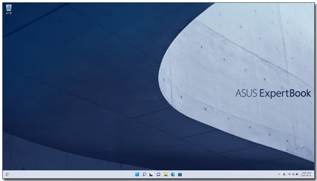Open the Windows Start menu
The height and width of the screenshot is (181, 317).
click(x=137, y=174)
